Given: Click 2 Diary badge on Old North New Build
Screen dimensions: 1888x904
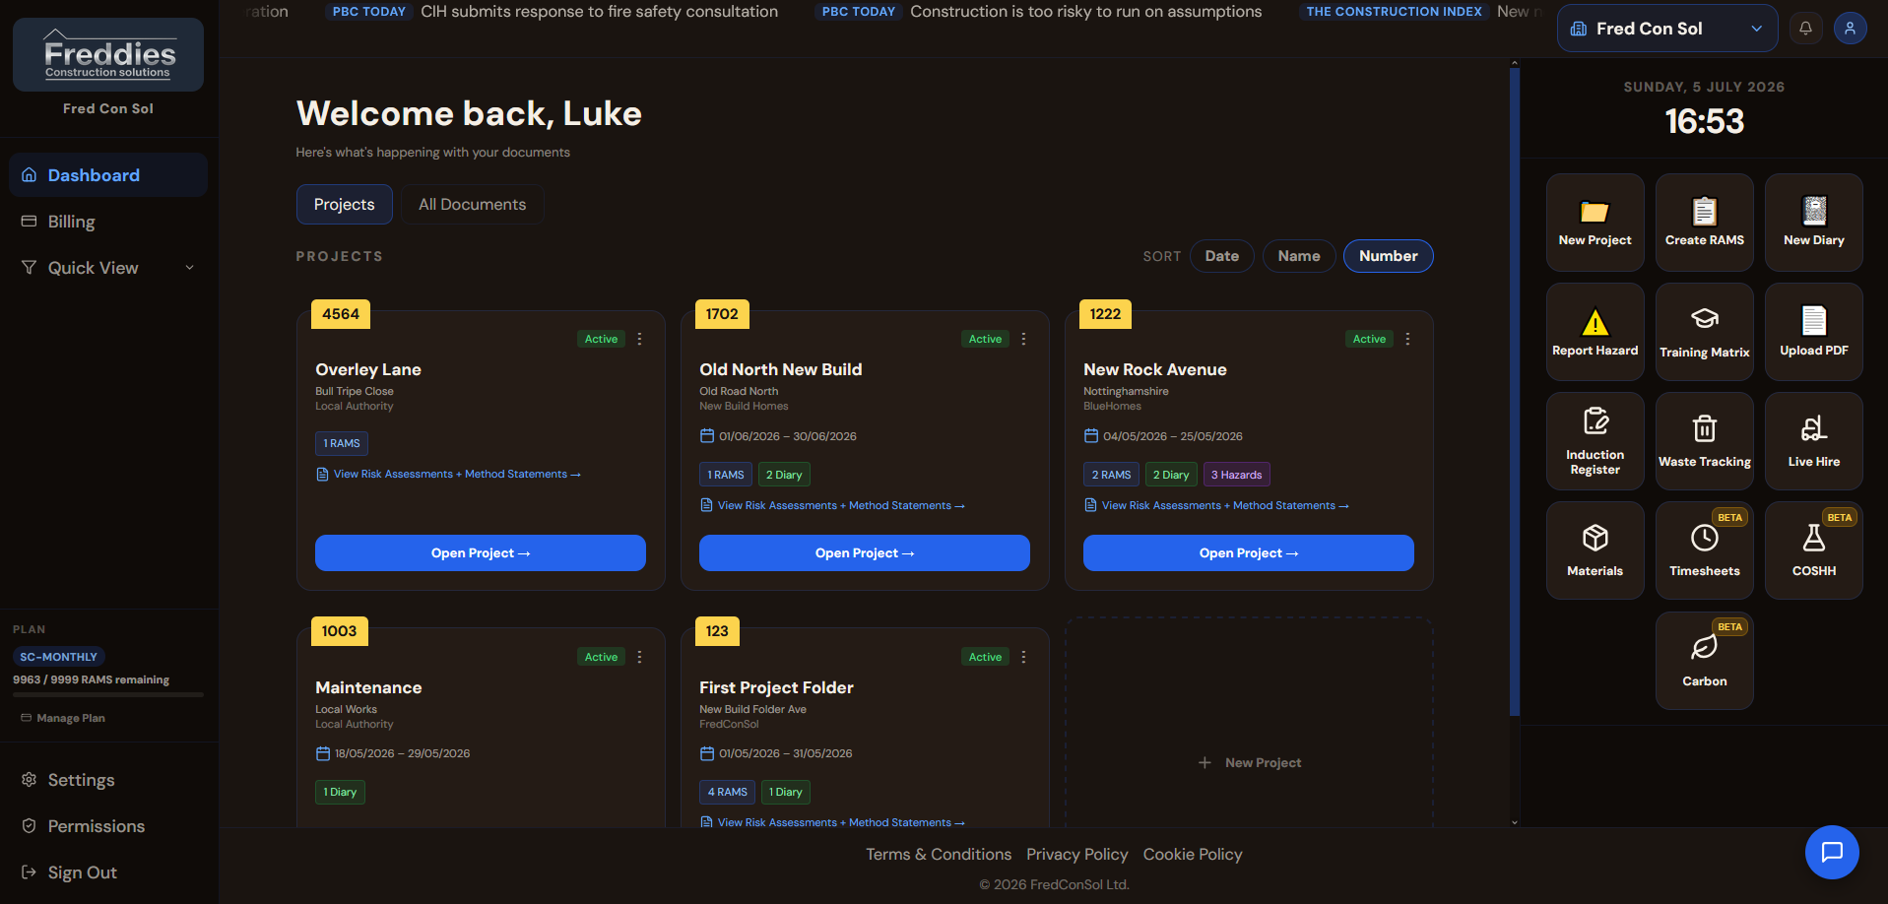Looking at the screenshot, I should coord(784,475).
